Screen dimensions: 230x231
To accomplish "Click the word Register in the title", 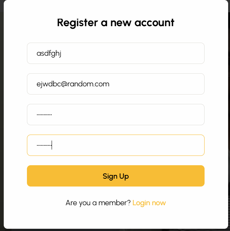I will [77, 22].
